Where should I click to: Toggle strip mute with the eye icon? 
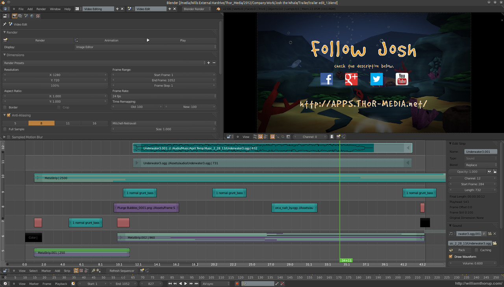coord(489,172)
